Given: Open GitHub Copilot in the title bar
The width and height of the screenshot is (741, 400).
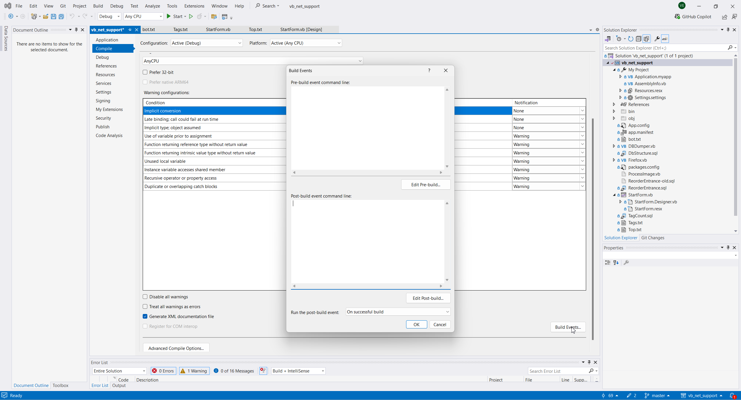Looking at the screenshot, I should [x=693, y=17].
